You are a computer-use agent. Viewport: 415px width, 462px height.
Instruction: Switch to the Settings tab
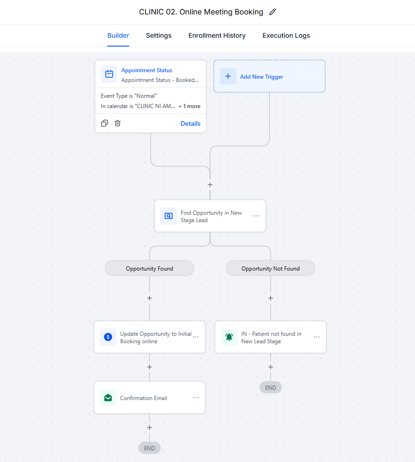tap(158, 35)
